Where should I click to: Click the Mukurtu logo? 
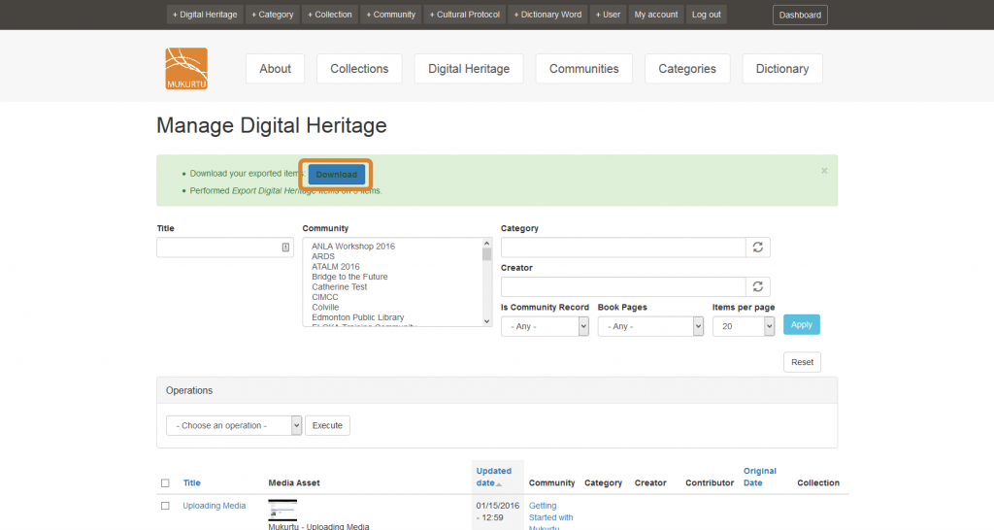tap(186, 69)
